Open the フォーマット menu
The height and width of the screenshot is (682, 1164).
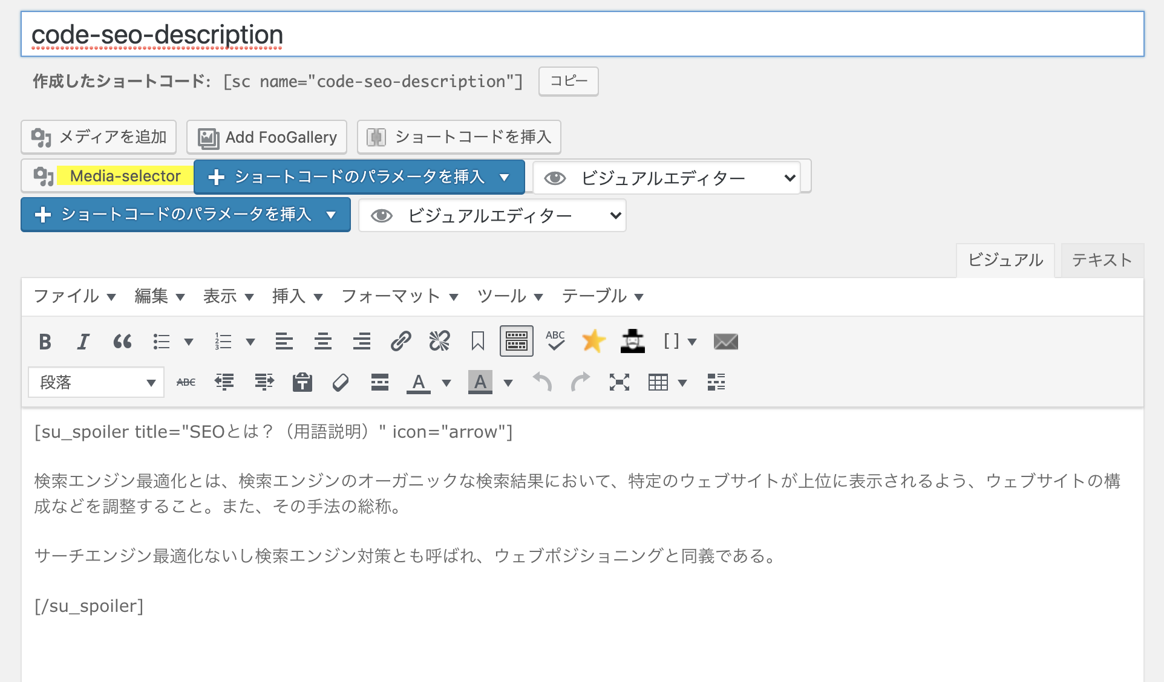(x=400, y=296)
